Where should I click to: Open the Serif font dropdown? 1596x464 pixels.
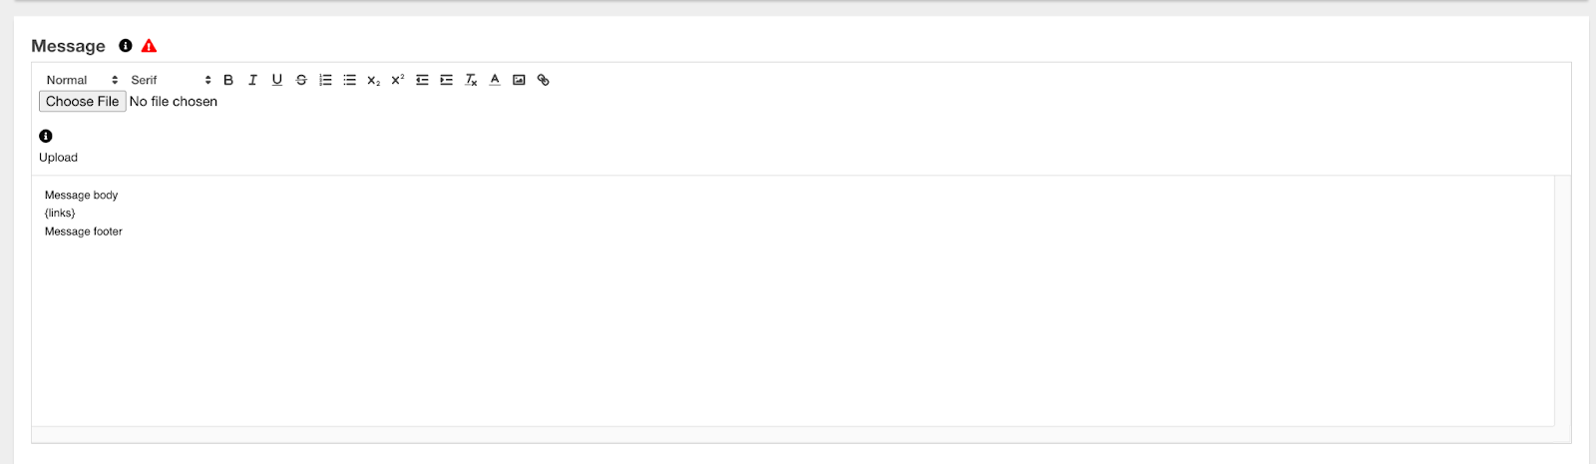pos(171,80)
